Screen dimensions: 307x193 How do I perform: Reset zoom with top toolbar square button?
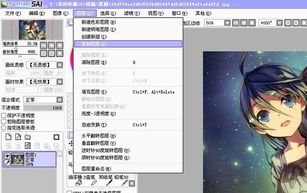(x=252, y=23)
